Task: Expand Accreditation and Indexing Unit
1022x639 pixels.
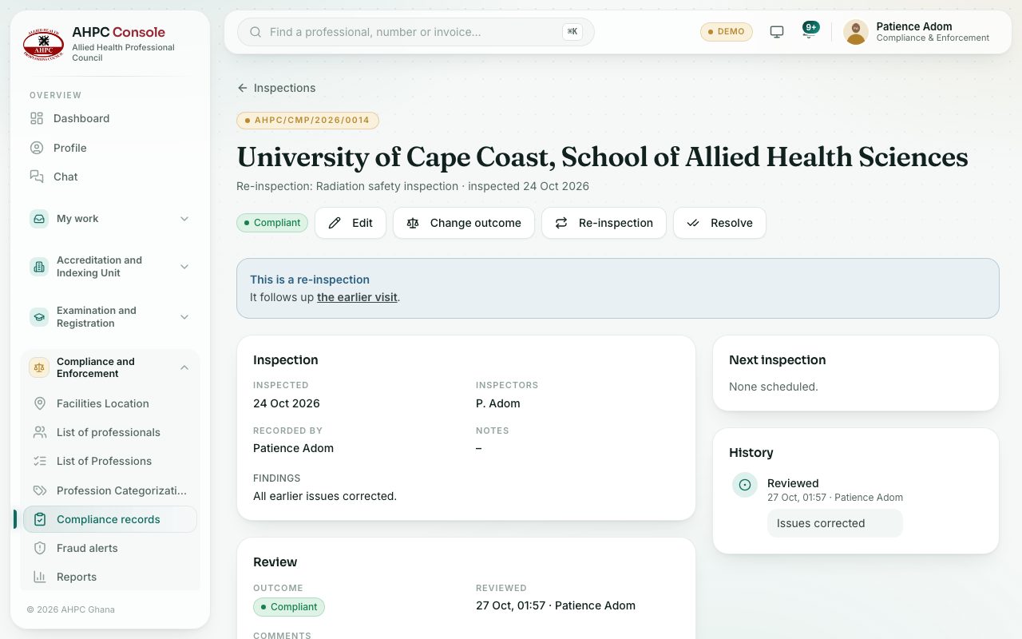Action: (110, 267)
